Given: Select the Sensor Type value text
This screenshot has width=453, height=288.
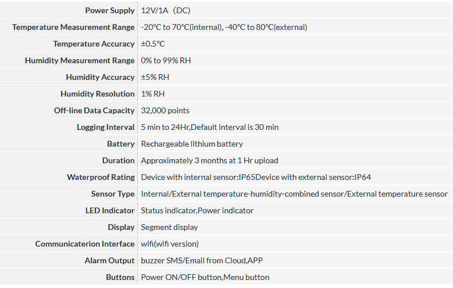Looking at the screenshot, I should (295, 194).
